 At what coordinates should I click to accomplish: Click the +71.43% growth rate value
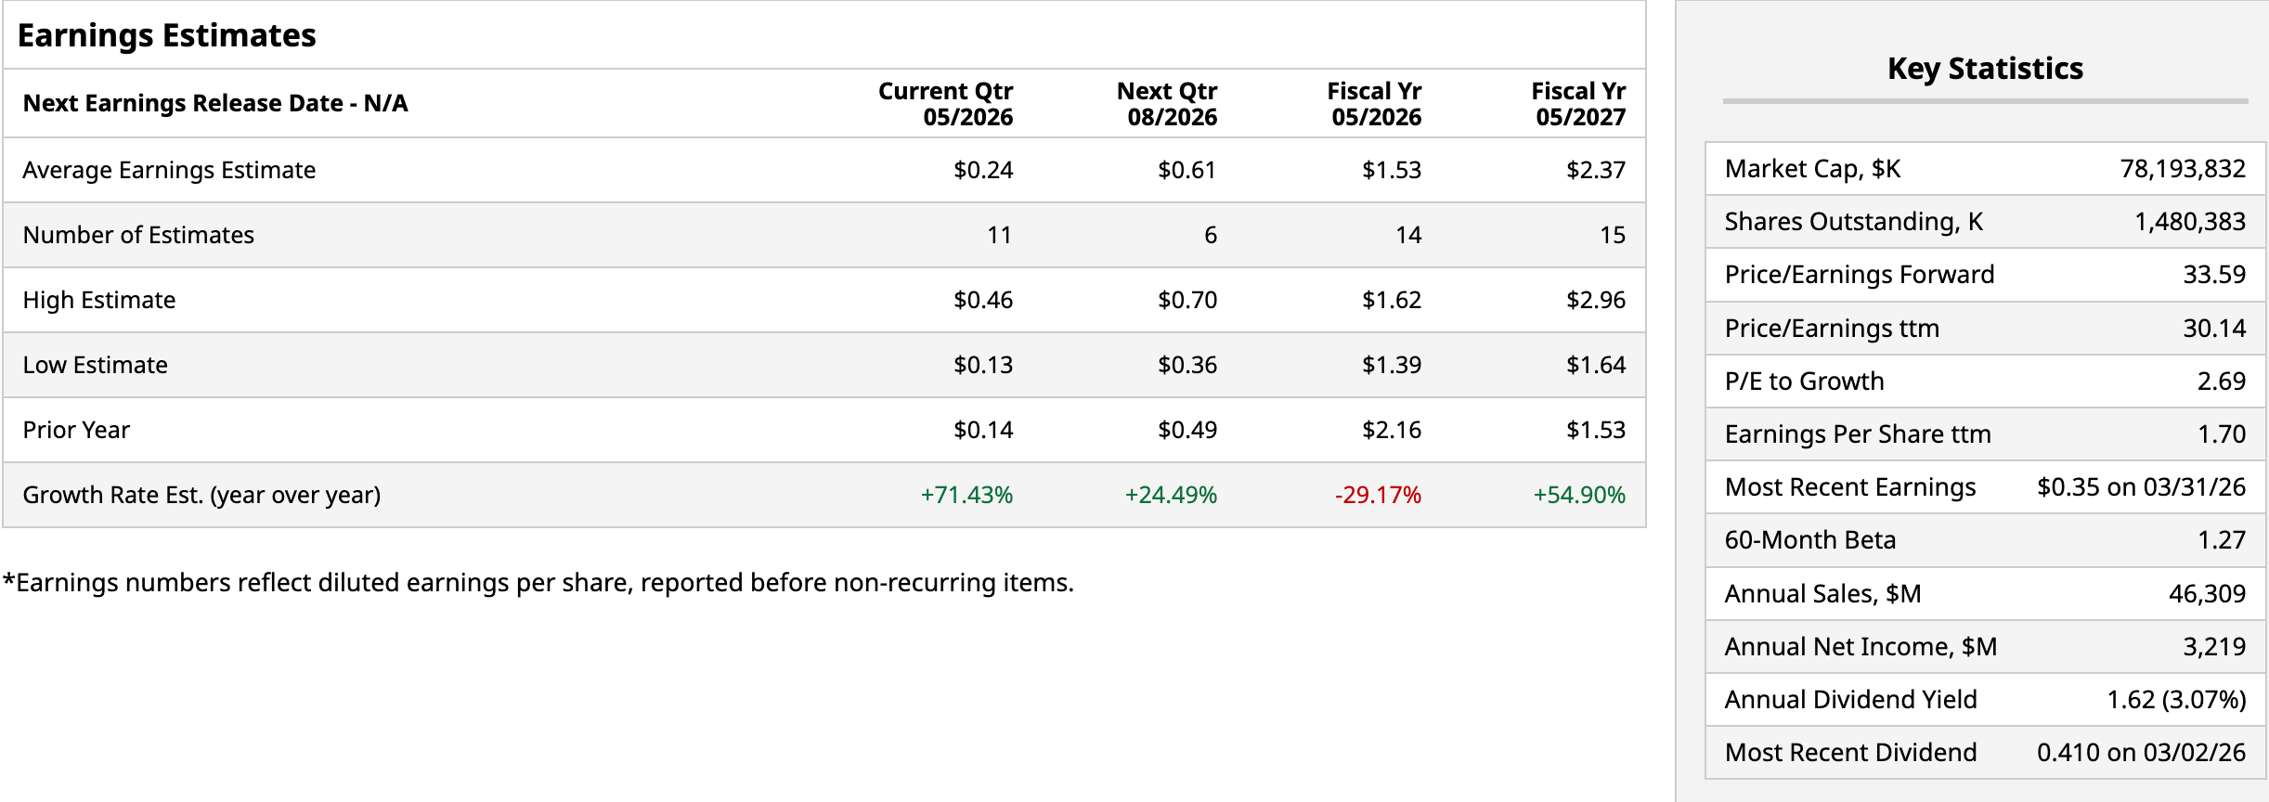966,495
